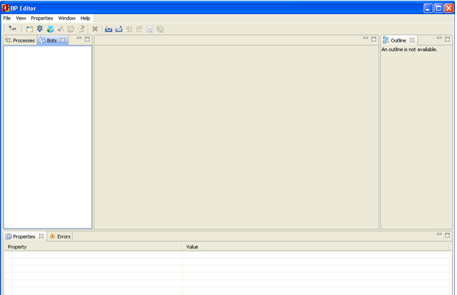Click the greyed icon left of the X
The height and width of the screenshot is (295, 457).
point(81,28)
